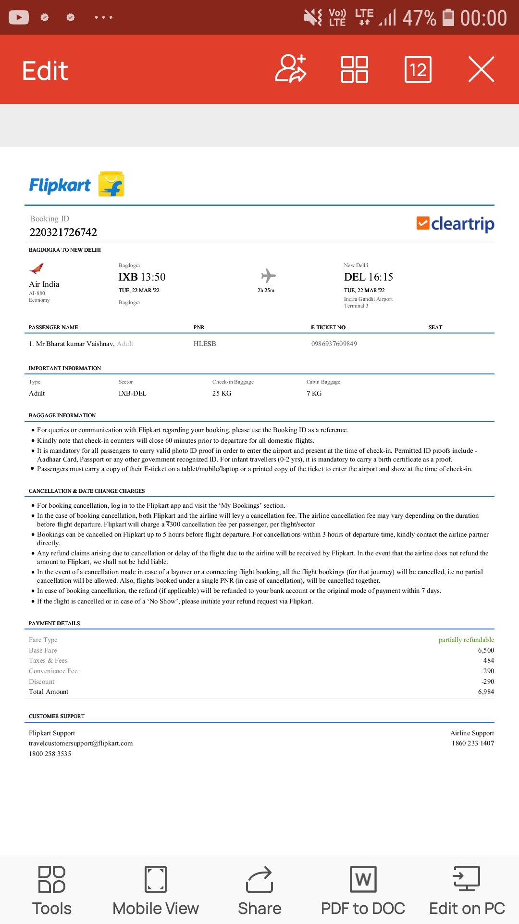Tap the page count 12 icon
Viewport: 519px width, 924px height.
point(418,70)
